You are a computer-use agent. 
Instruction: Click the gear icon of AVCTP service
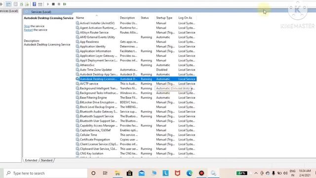pyautogui.click(x=78, y=84)
